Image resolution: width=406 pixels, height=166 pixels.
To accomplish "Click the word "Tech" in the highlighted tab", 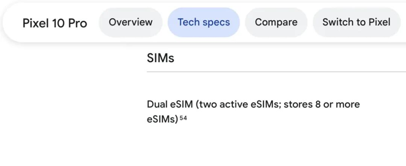I will click(x=188, y=22).
